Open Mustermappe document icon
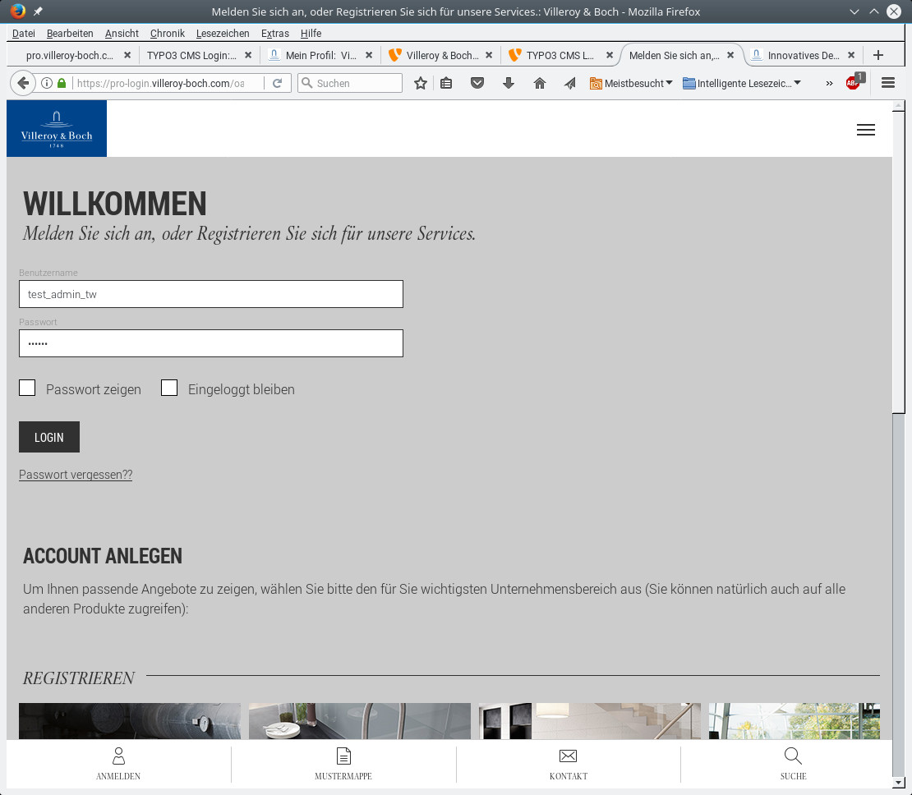 343,756
